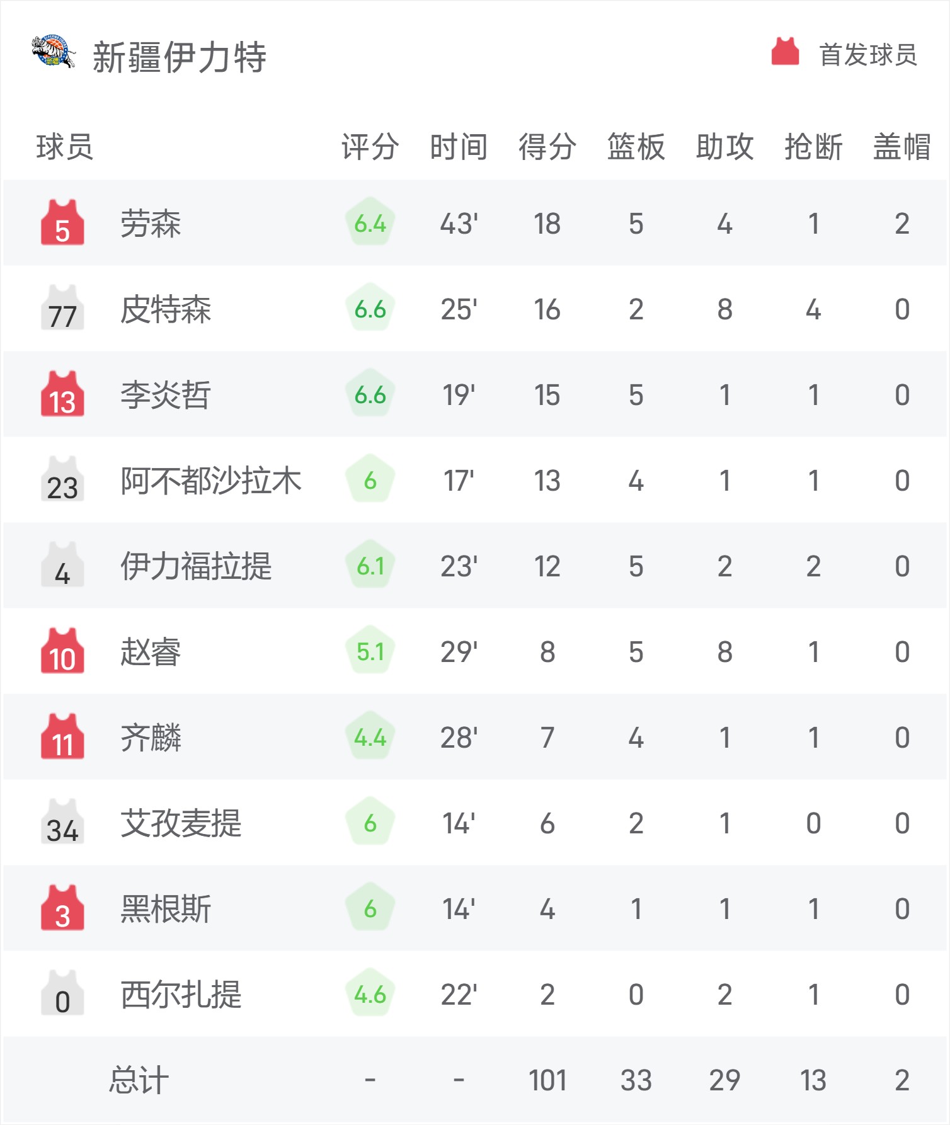Click the 总计 totals row label

[x=139, y=1080]
